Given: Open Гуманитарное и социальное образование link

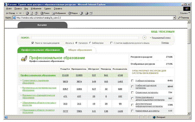Looking at the screenshot, I should [35, 82].
